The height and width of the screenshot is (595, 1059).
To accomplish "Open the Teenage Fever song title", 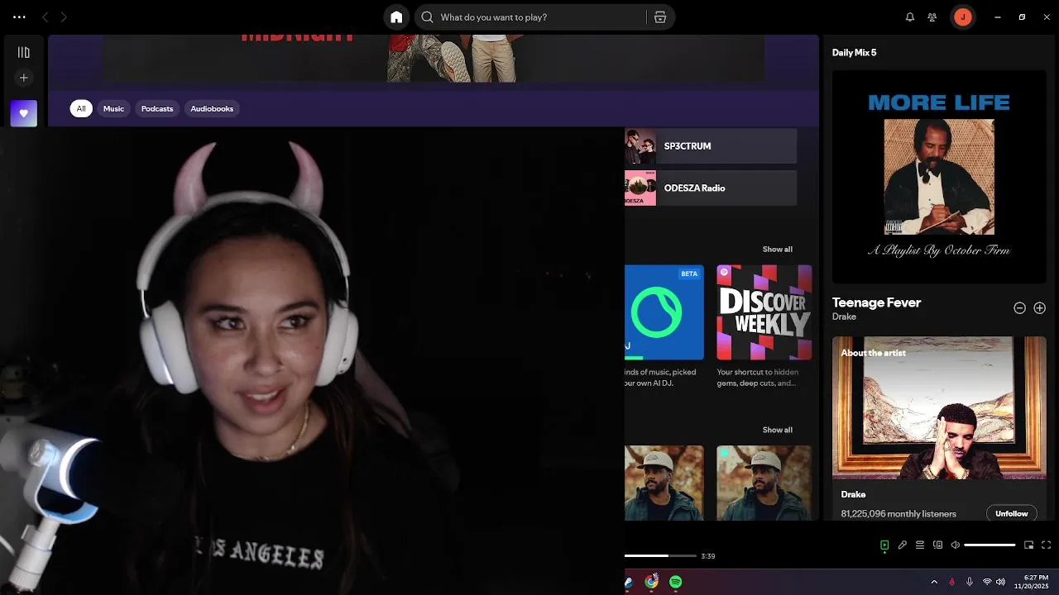I will point(876,302).
